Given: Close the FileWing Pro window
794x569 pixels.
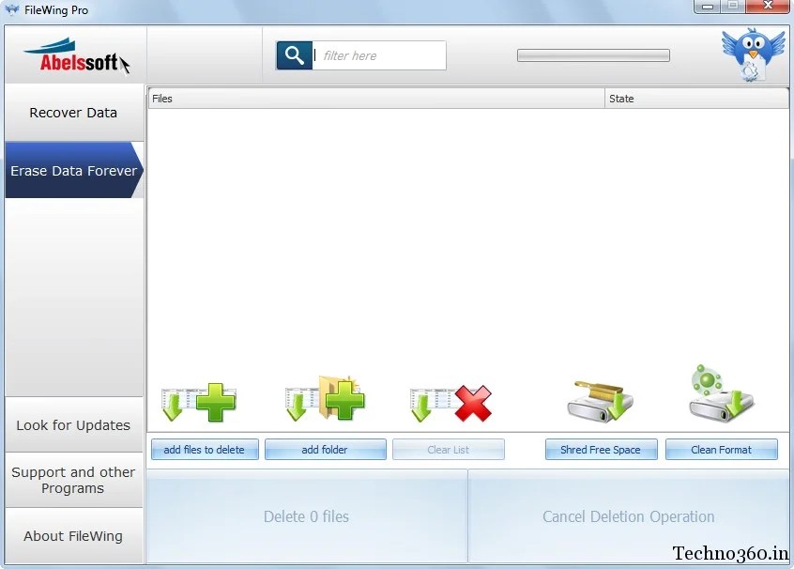Looking at the screenshot, I should coord(768,6).
